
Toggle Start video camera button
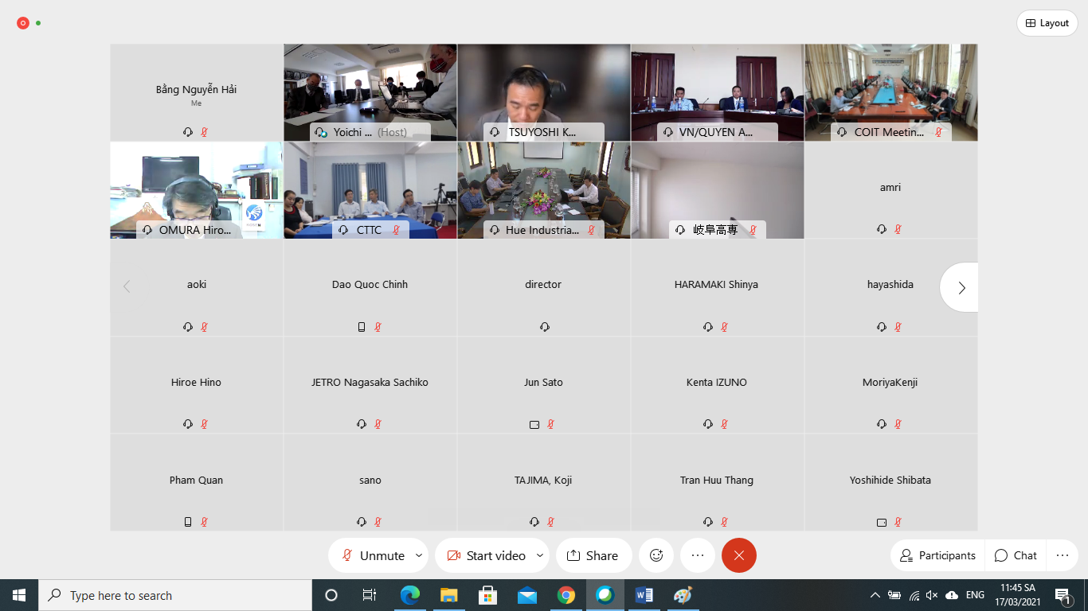(486, 555)
